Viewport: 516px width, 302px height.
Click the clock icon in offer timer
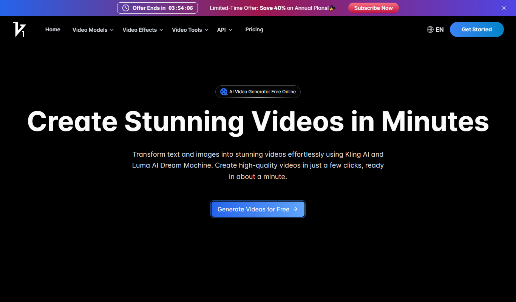pyautogui.click(x=126, y=8)
